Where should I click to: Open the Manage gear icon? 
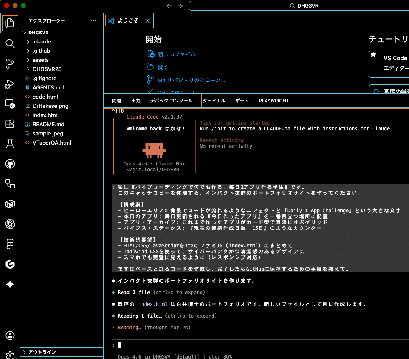10,355
